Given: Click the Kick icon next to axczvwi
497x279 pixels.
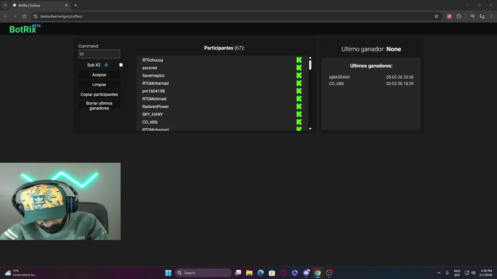Looking at the screenshot, I should tap(299, 68).
